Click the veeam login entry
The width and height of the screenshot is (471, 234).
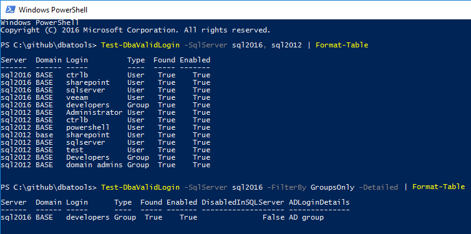tap(77, 97)
